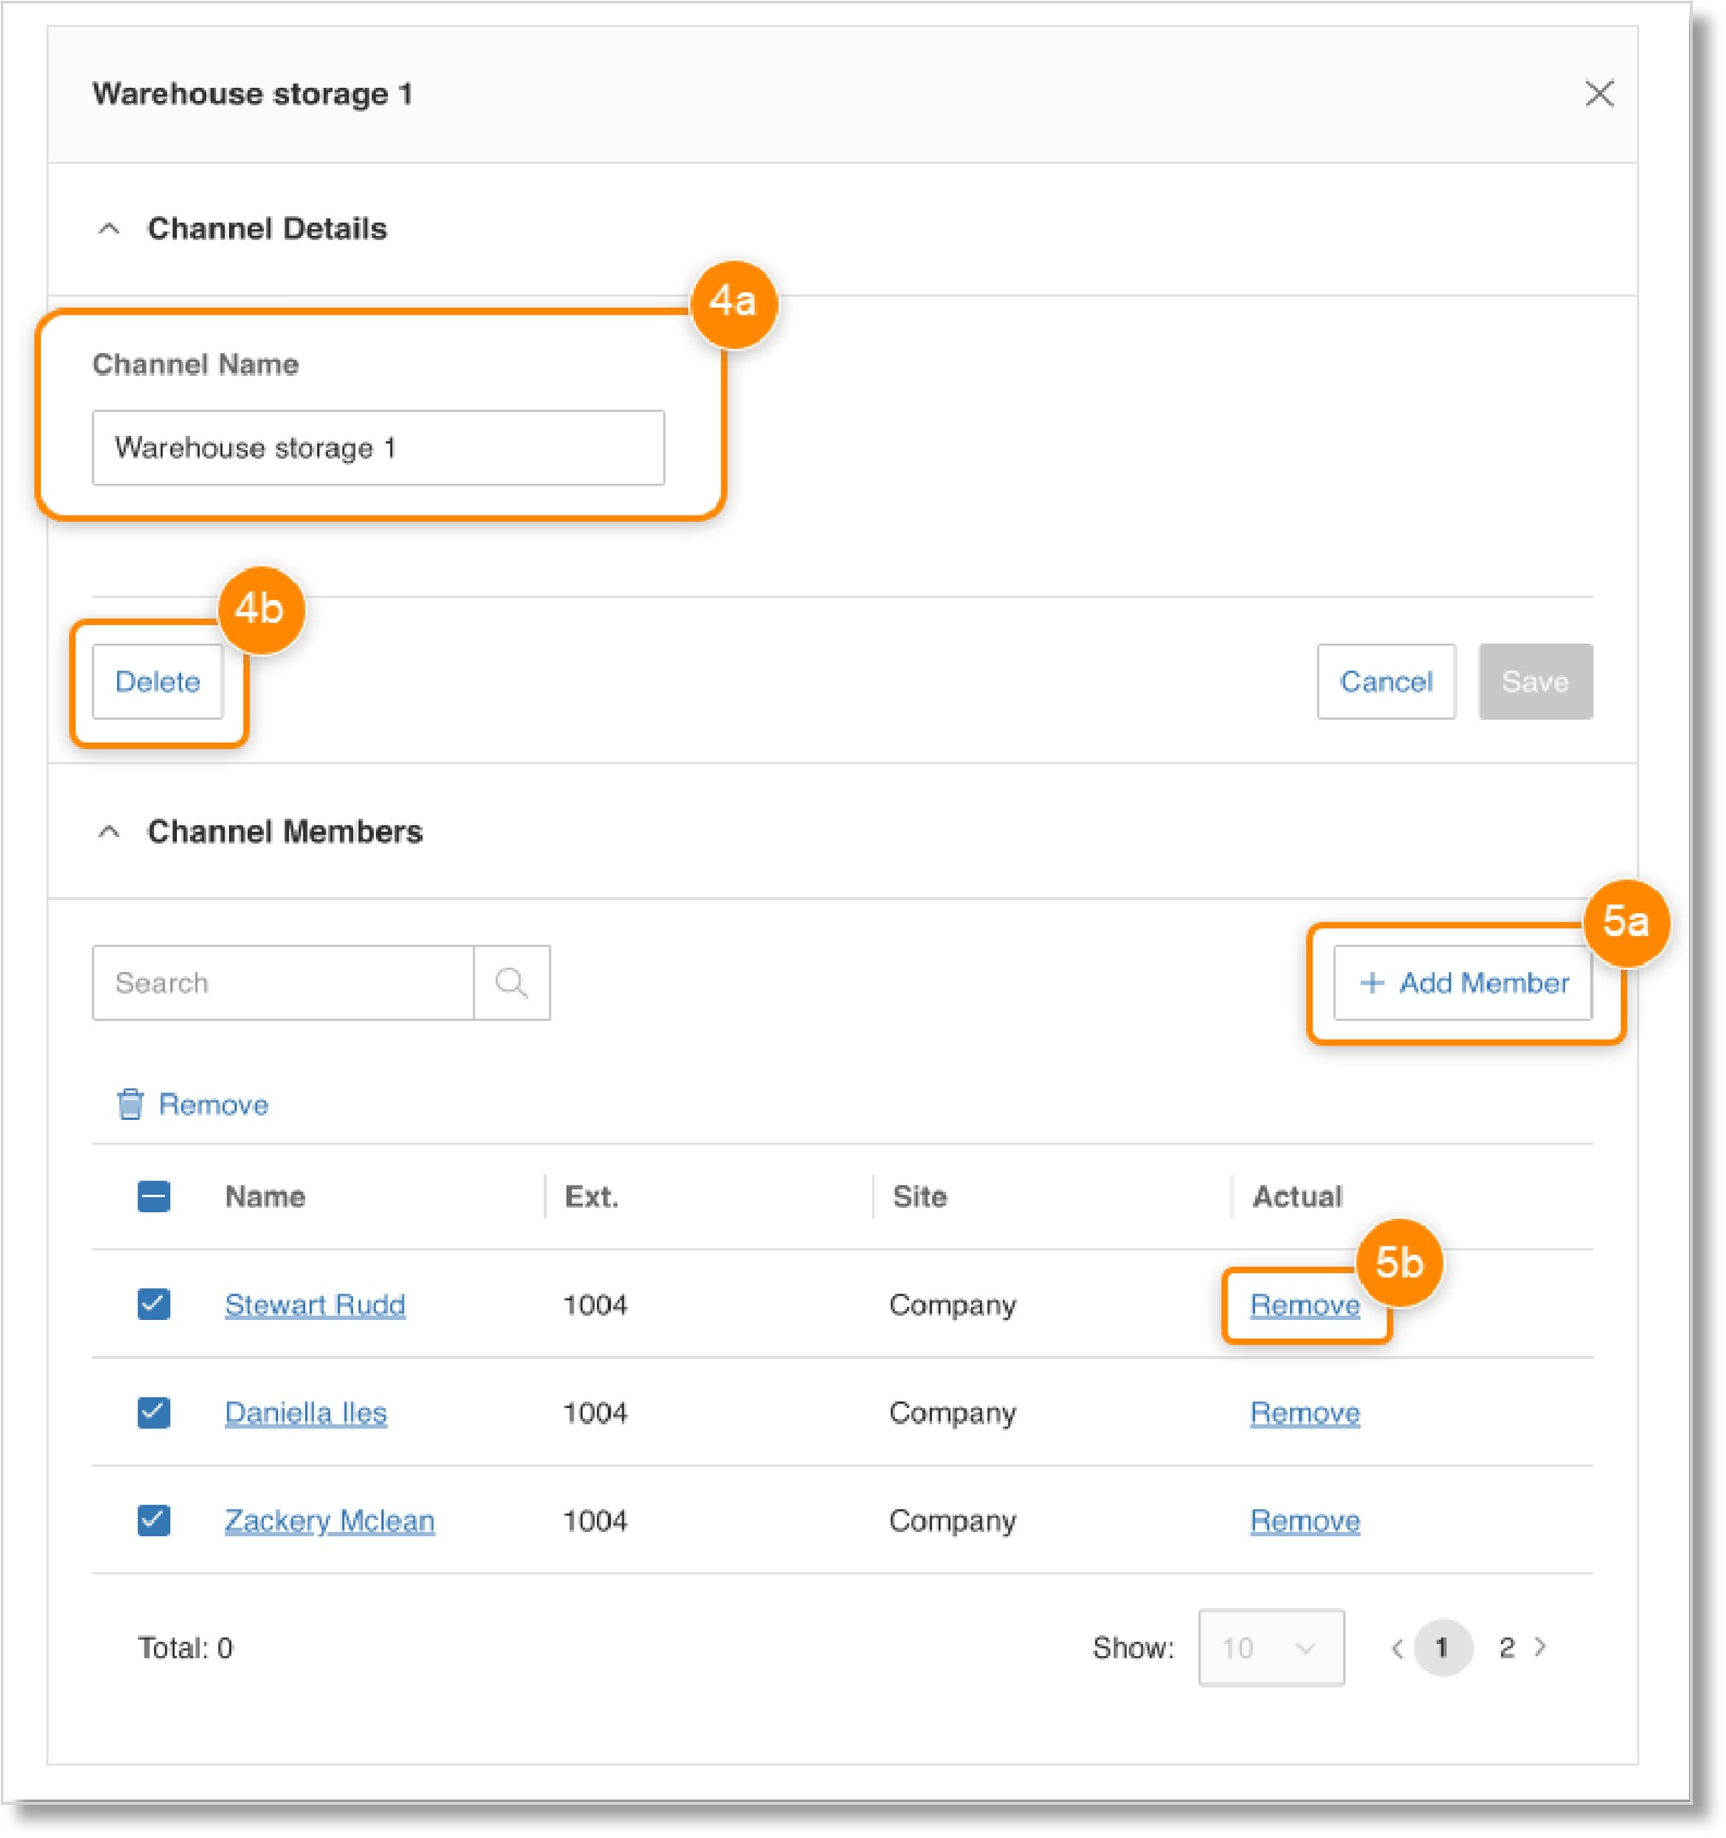This screenshot has width=1726, height=1838.
Task: Go to previous page arrow
Action: pos(1397,1647)
